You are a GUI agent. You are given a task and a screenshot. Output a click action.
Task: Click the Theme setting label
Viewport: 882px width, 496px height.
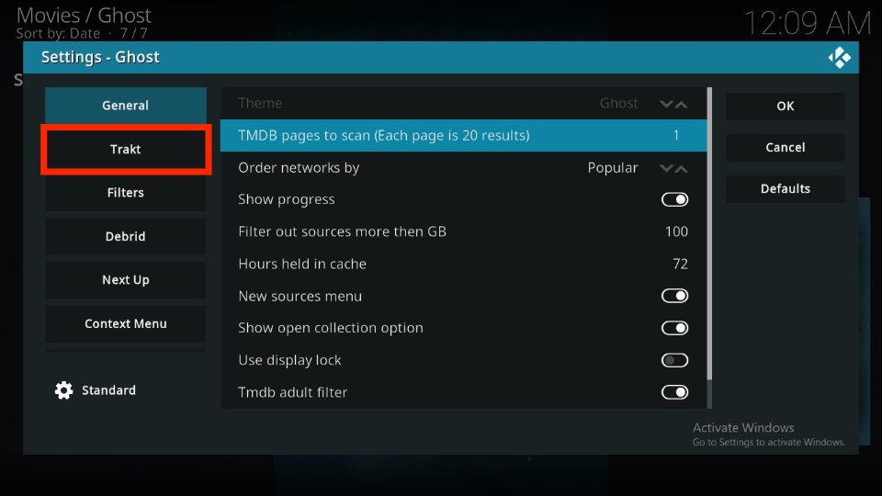point(260,103)
